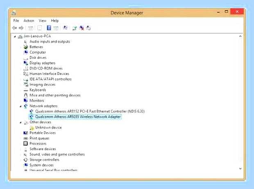Click the Mice and pointing devices icon
254x189 pixels.
coord(25,95)
